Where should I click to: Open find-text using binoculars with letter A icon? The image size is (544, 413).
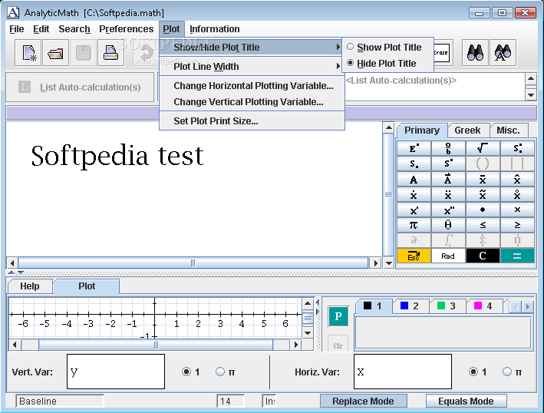[503, 53]
